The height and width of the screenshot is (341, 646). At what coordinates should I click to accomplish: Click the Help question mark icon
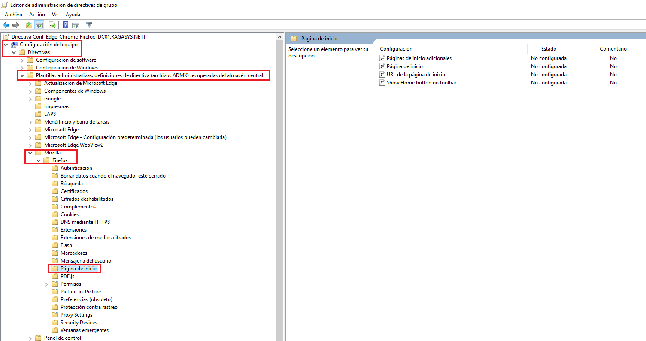(65, 25)
